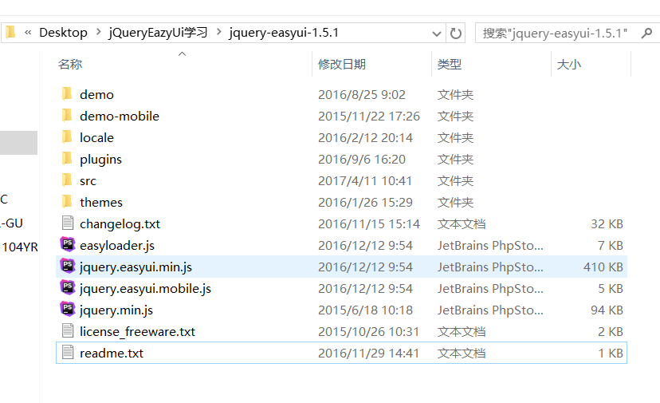Refresh the folder with the reload icon
660x403 pixels.
[x=455, y=33]
